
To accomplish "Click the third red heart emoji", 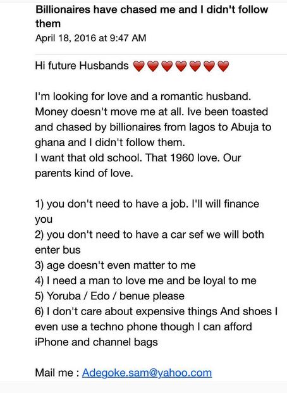I will (x=167, y=66).
